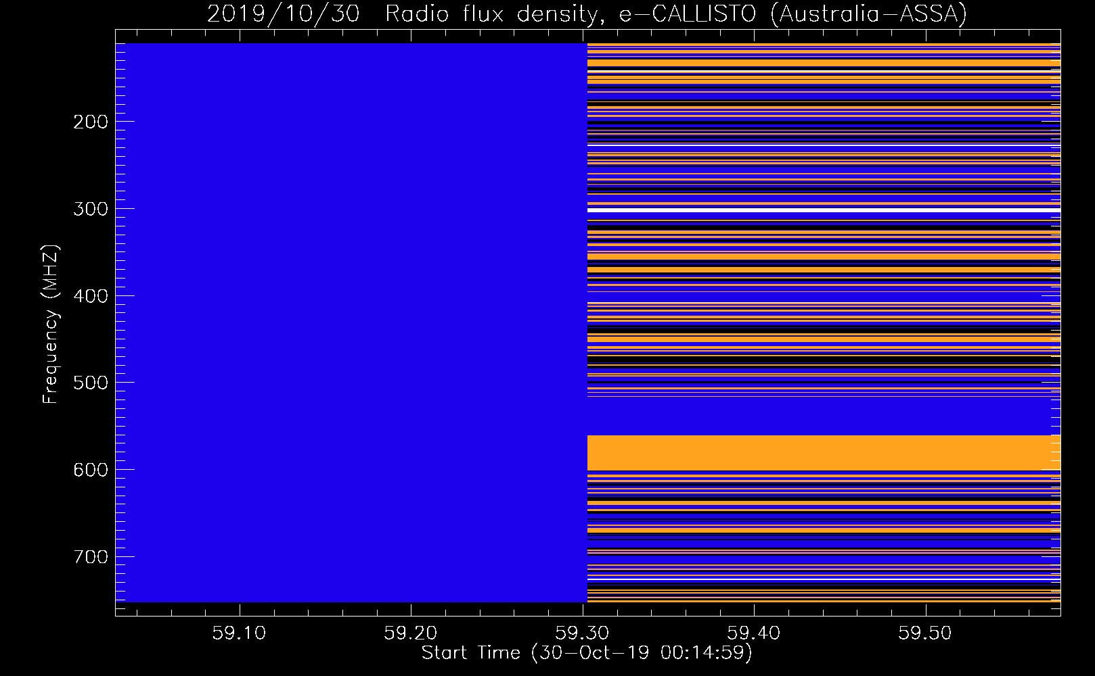Click the wide orange band near 600 MHz
Image resolution: width=1095 pixels, height=676 pixels.
824,453
